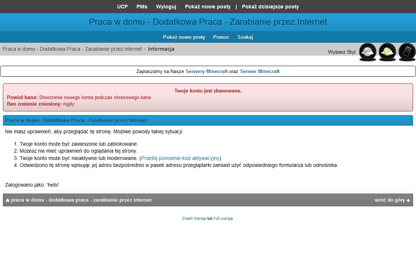Image resolution: width=416 pixels, height=275 pixels.
Task: Click the 'Full wersja' footer link
Action: tap(223, 218)
